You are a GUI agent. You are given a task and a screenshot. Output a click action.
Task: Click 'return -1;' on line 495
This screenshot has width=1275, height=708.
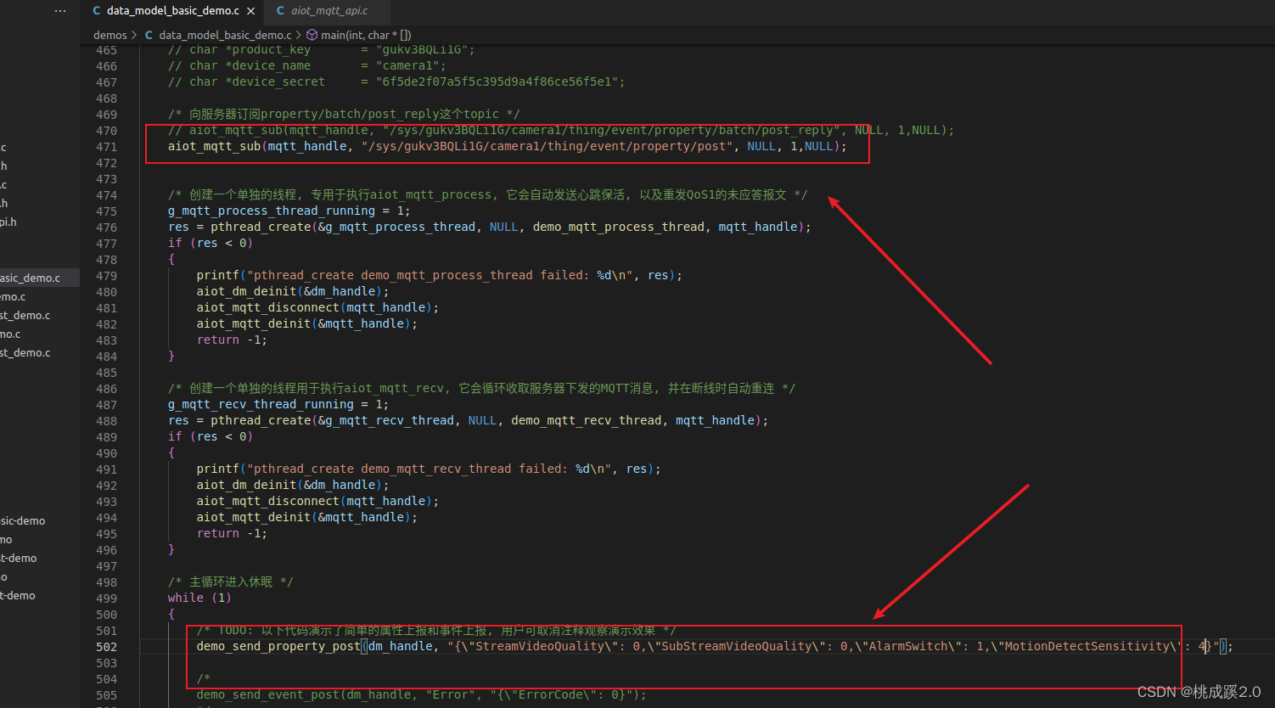232,534
